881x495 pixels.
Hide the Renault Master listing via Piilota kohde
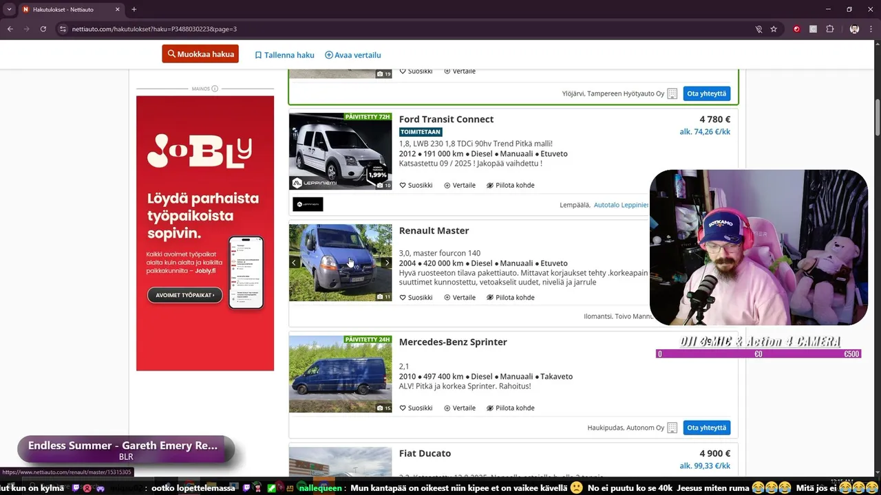pos(510,298)
